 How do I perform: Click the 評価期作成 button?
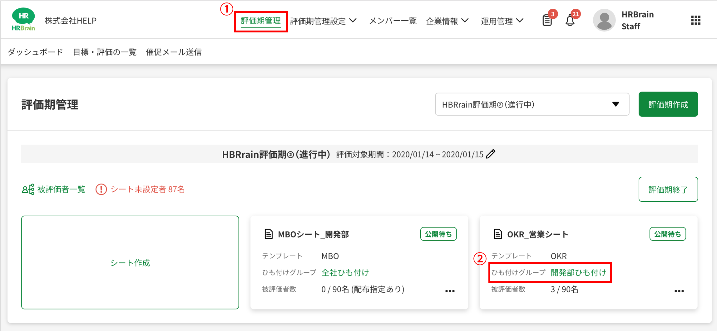(668, 104)
